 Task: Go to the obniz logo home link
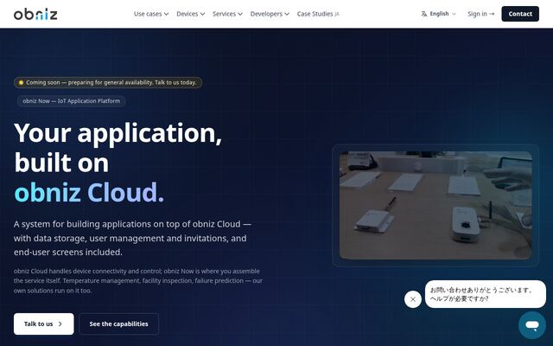pos(35,14)
